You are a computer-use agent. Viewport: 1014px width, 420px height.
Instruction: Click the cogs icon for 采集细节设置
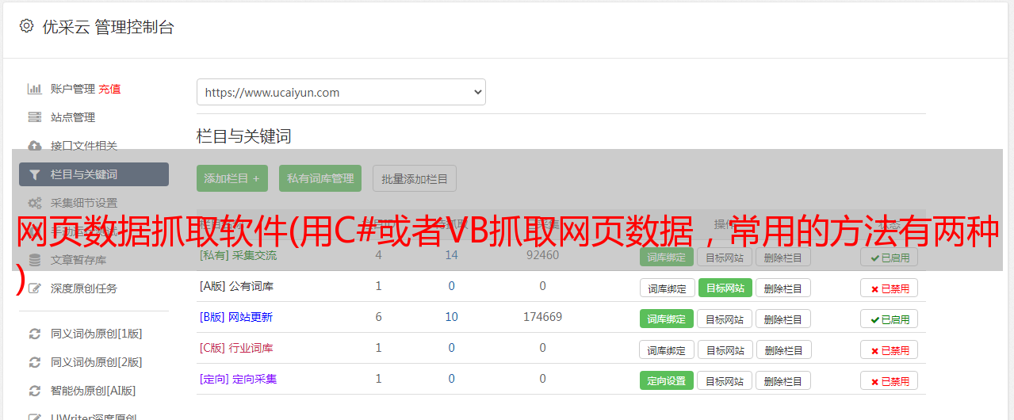(34, 203)
